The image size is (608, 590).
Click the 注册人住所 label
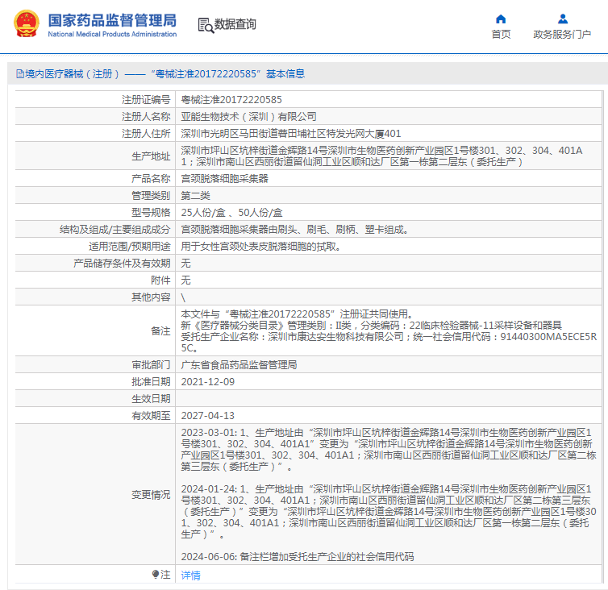146,134
